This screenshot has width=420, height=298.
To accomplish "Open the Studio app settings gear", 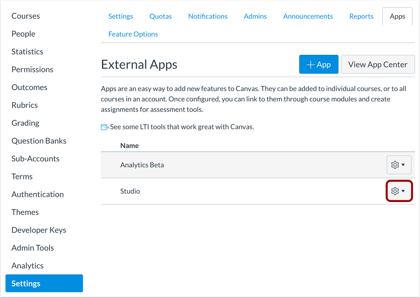I will point(395,191).
